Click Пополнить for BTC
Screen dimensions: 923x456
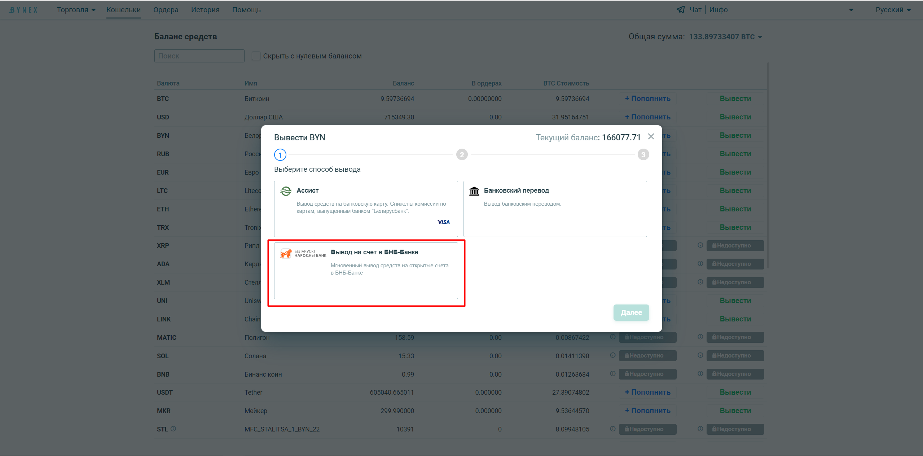point(648,98)
